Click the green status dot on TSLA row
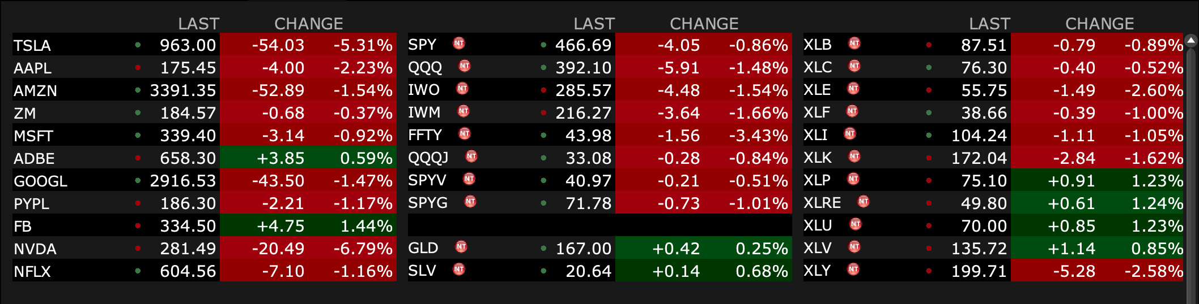The width and height of the screenshot is (1199, 304). point(138,45)
